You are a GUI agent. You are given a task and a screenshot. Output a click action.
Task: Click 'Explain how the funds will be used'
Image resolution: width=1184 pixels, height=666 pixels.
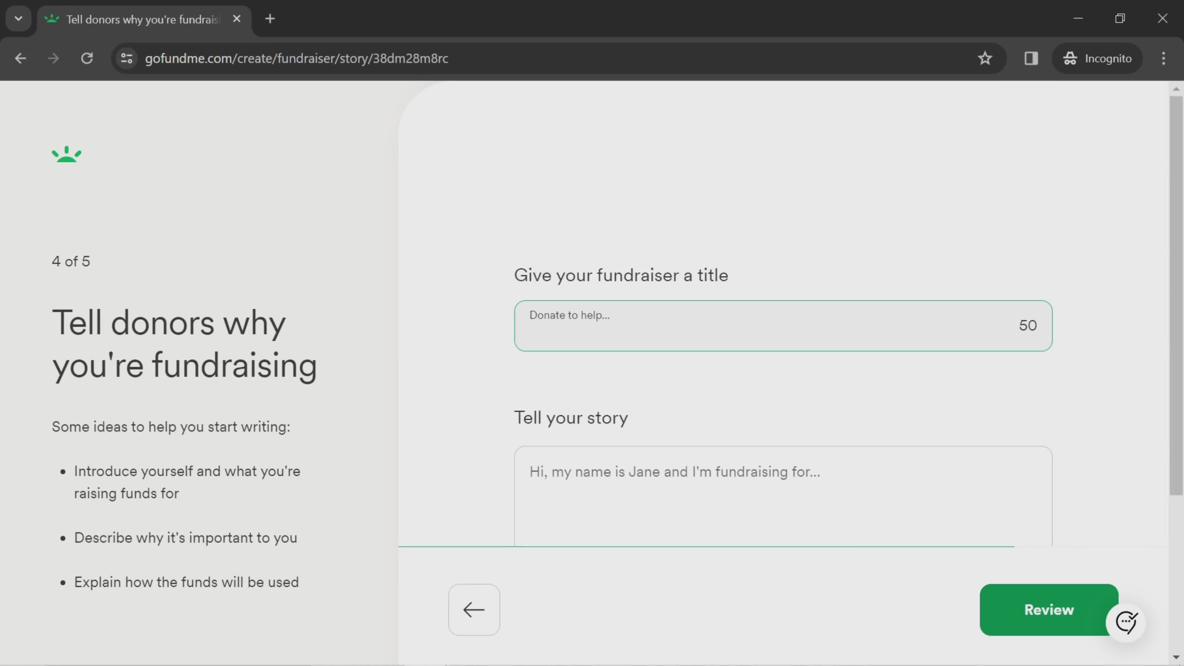(186, 582)
